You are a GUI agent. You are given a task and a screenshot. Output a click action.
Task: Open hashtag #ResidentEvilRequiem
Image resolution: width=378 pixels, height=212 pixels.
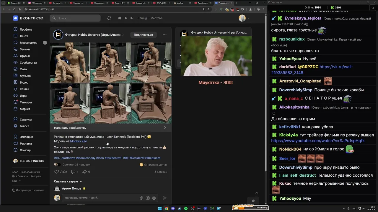(x=145, y=158)
